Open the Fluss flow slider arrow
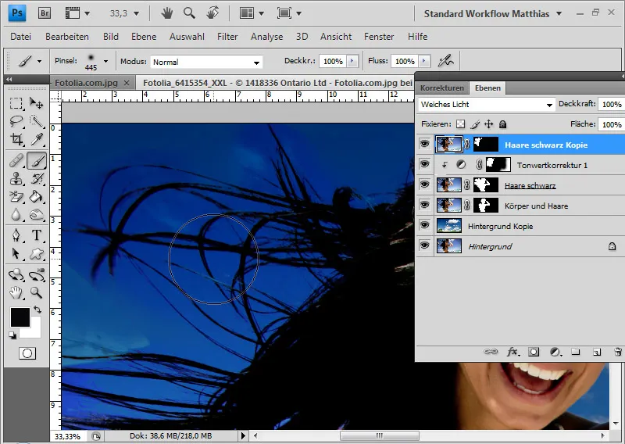The width and height of the screenshot is (625, 444). (x=424, y=61)
